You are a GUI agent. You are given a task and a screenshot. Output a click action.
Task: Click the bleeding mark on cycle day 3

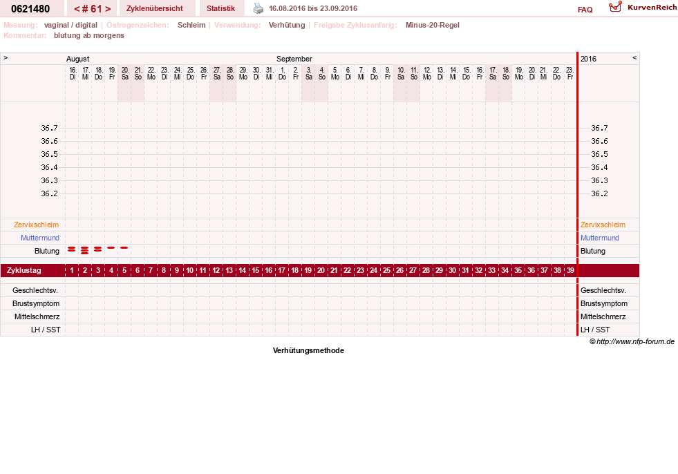point(97,249)
